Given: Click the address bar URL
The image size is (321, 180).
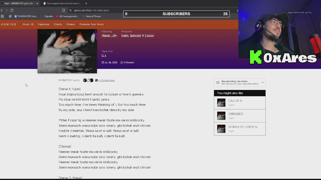Looking at the screenshot, I should pos(92,10).
